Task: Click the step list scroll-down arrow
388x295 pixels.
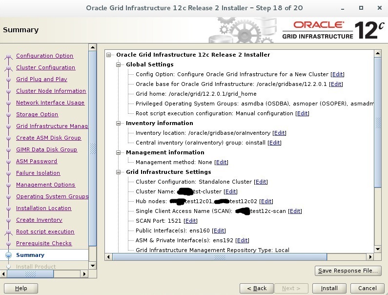Action: click(x=93, y=266)
